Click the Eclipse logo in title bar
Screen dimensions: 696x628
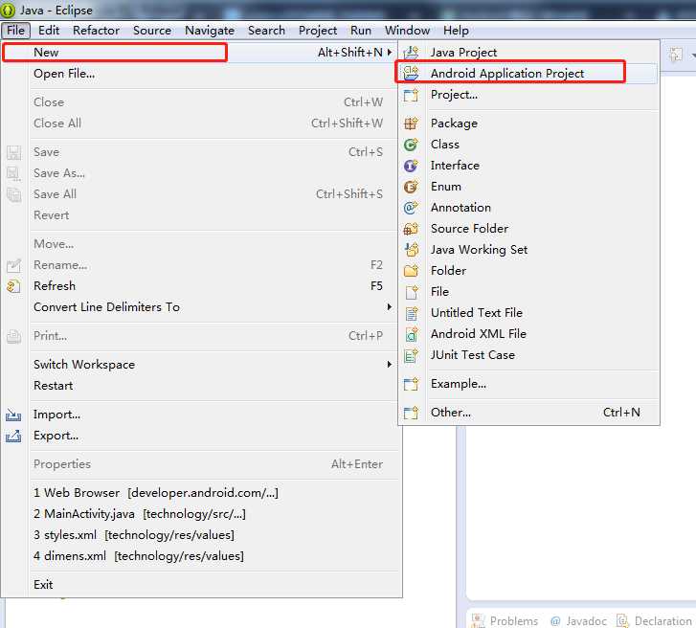tap(8, 10)
